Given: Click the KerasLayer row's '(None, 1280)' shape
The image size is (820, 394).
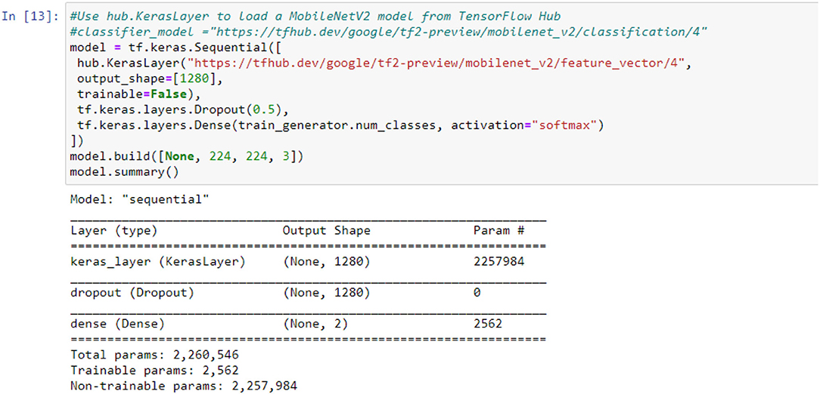Looking at the screenshot, I should point(326,262).
